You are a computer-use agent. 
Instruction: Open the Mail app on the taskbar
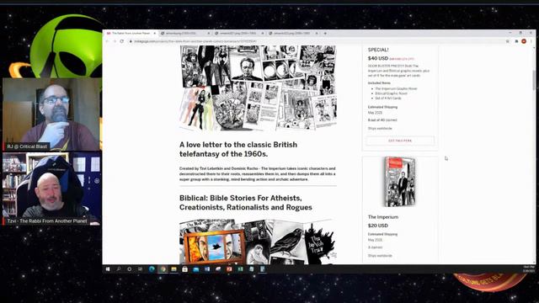coord(196,269)
